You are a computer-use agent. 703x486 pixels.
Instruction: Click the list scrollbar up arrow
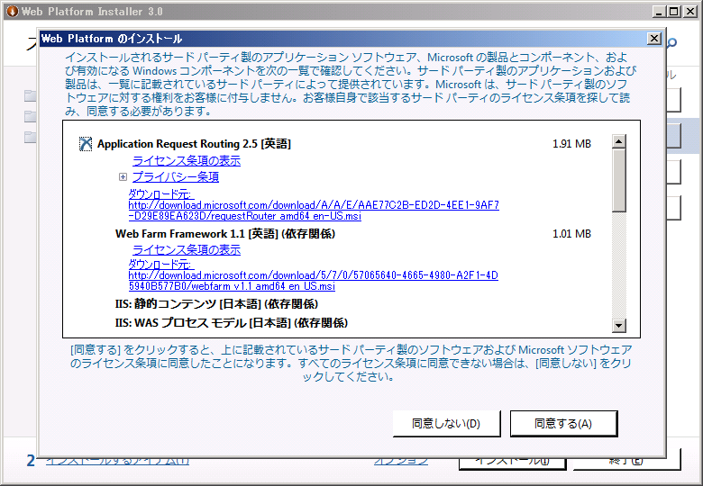[618, 142]
